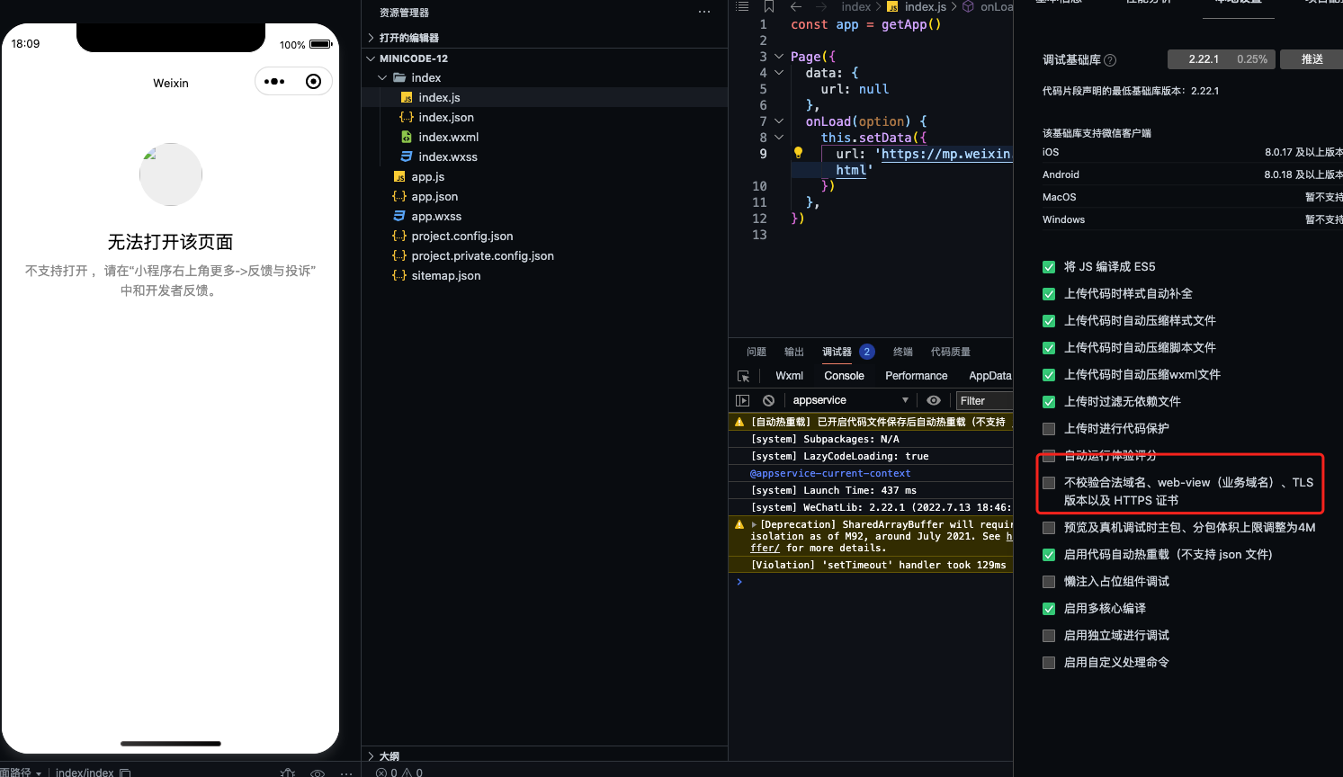Open the AppData debugger tab

[x=989, y=376]
